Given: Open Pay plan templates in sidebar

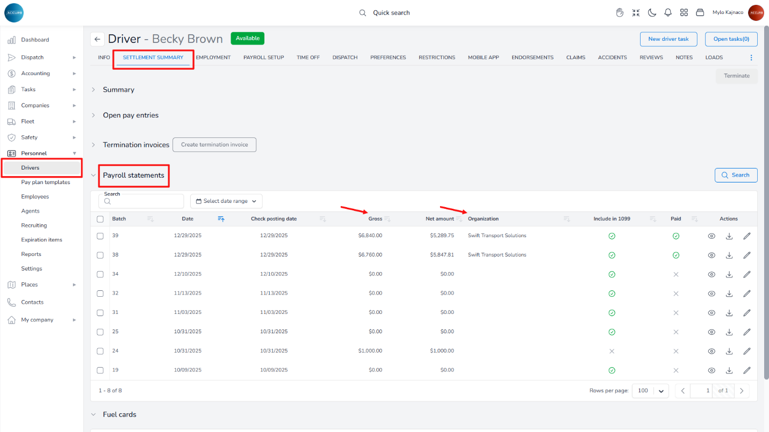Looking at the screenshot, I should 46,182.
